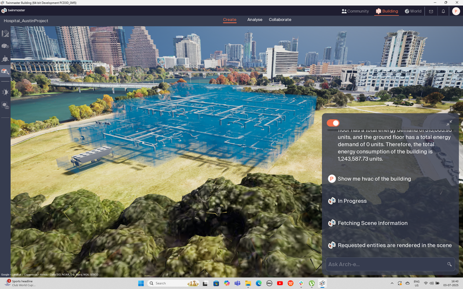
Task: Switch to the Collaborate tab
Action: 280,20
